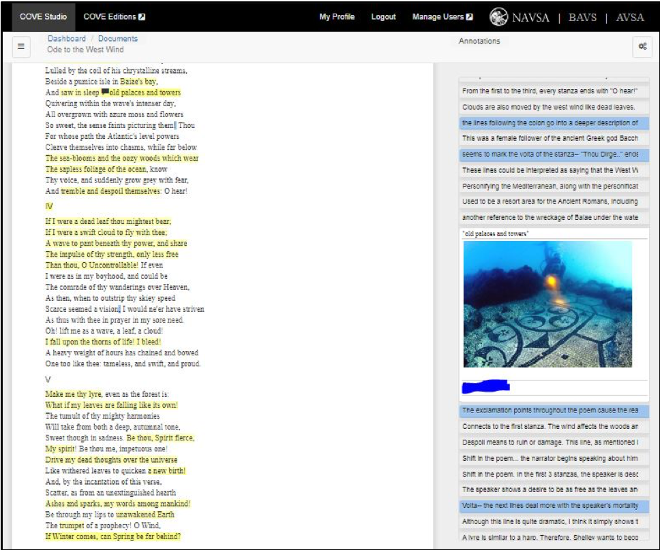Viewport: 660px width, 550px height.
Task: Go to Documents breadcrumb
Action: 118,38
